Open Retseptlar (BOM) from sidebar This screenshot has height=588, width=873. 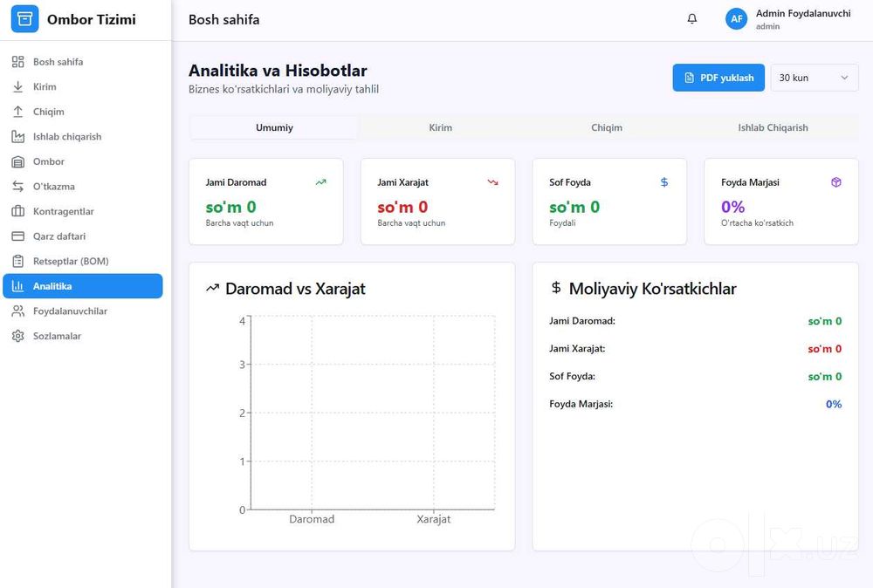click(83, 262)
